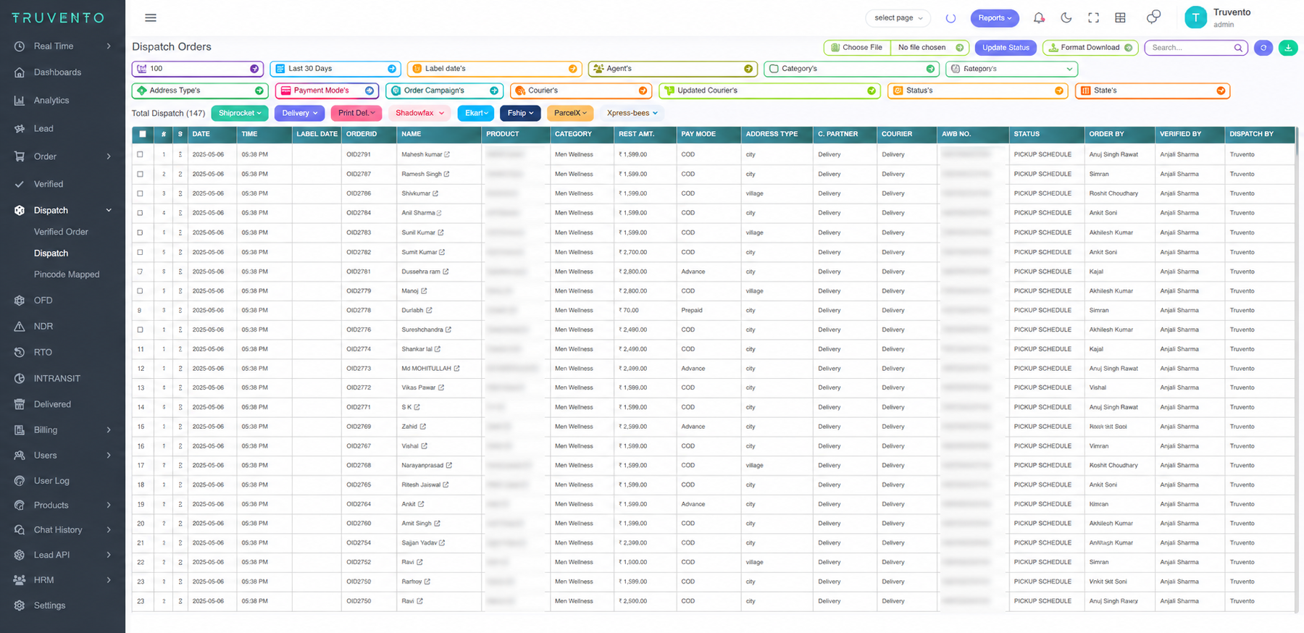Open external link icon beside Sunil Kumar
1304x633 pixels.
pos(440,233)
